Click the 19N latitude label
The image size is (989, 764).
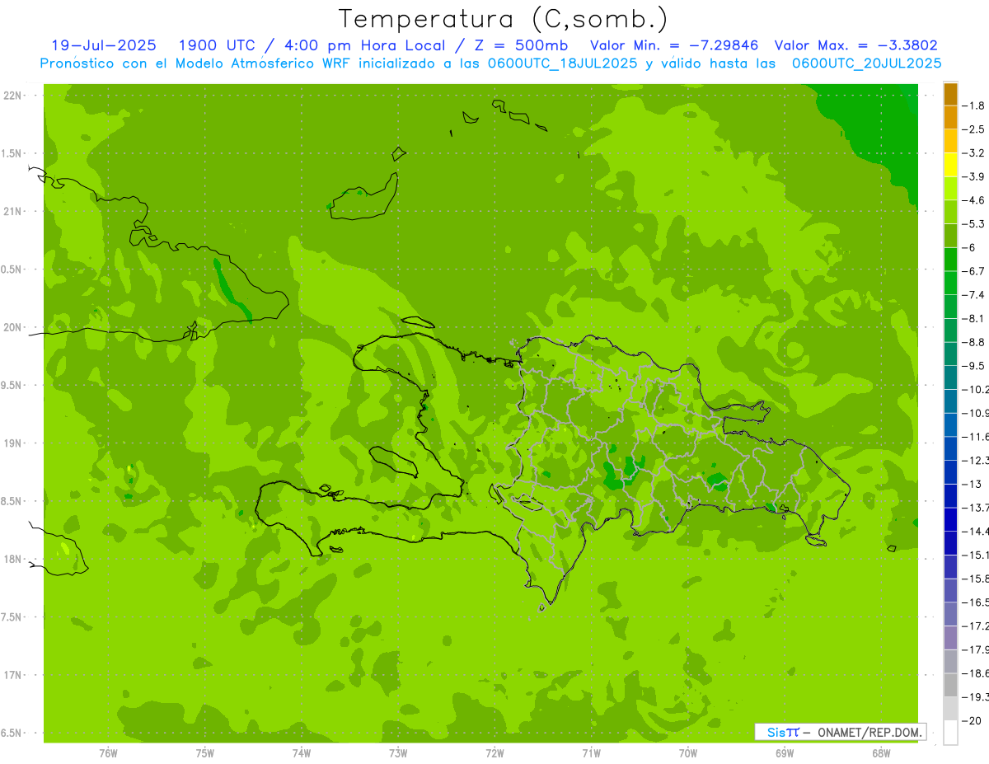coord(14,443)
